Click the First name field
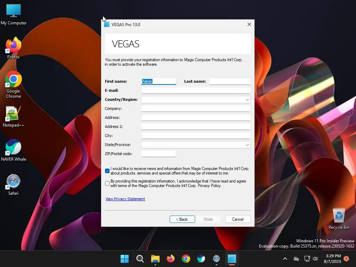The image size is (356, 267). (159, 81)
